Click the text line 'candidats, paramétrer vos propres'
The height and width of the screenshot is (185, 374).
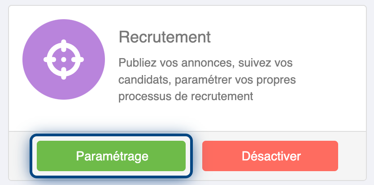207,80
